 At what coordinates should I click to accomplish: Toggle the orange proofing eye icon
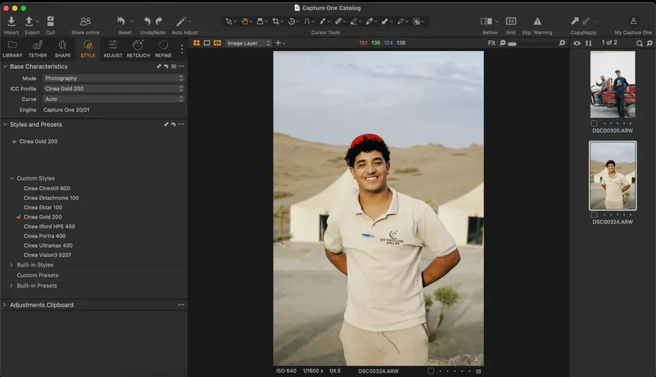point(217,43)
